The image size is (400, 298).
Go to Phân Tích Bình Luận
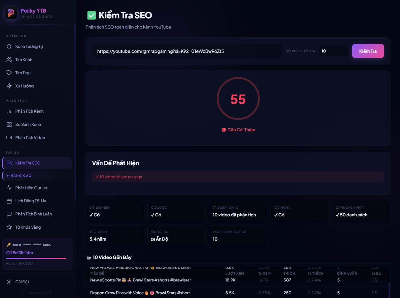(33, 214)
